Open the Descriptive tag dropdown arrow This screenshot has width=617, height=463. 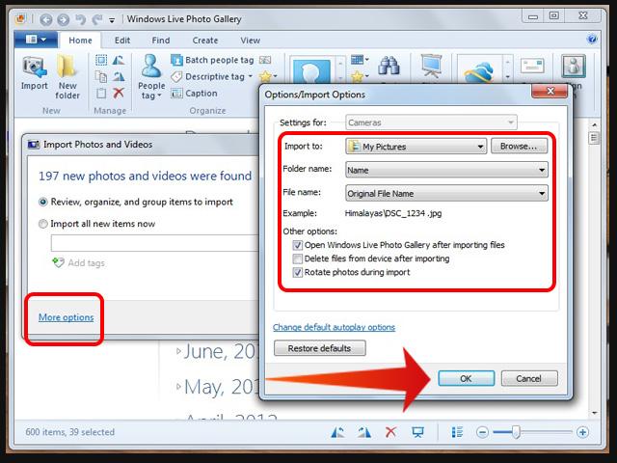click(251, 76)
